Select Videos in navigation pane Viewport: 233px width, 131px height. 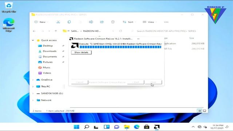coord(47,73)
